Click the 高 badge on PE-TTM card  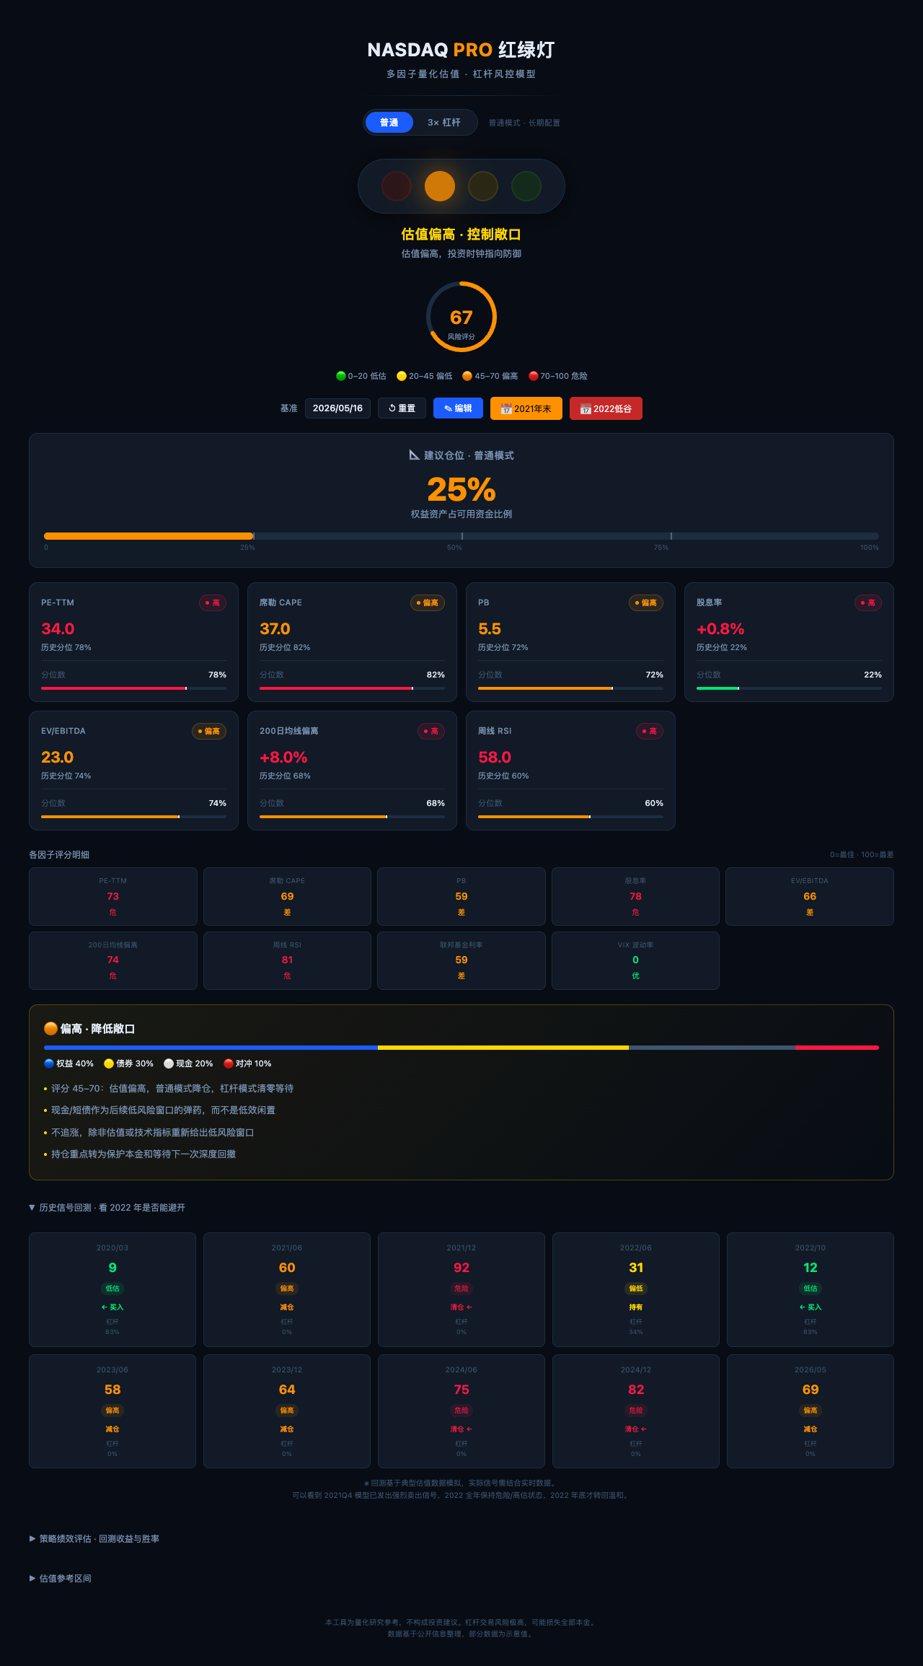213,603
